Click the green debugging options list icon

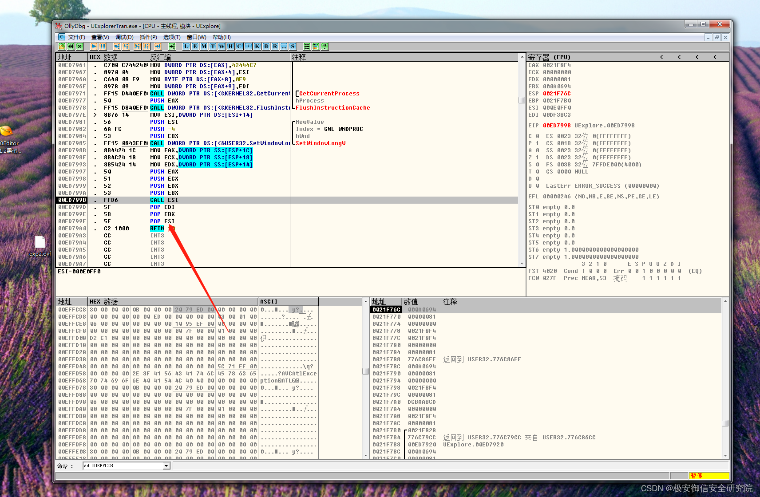[307, 46]
